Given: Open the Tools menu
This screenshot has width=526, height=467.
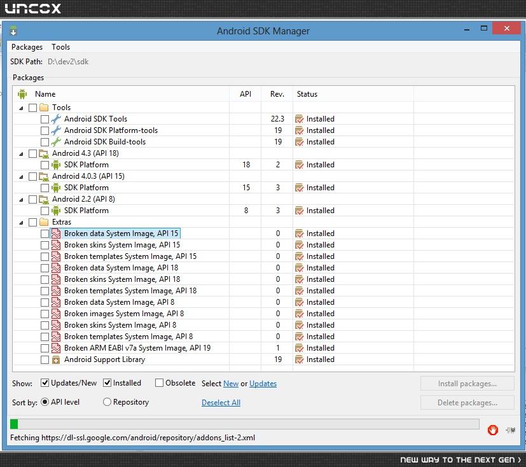Looking at the screenshot, I should point(60,47).
